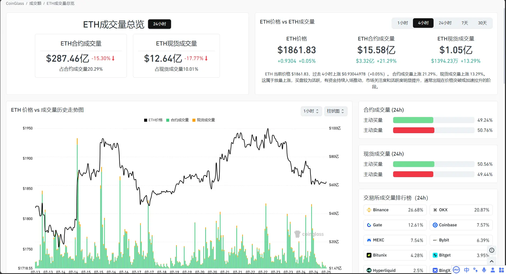Click the Hyperliquid logo icon
This screenshot has width=506, height=274.
(x=369, y=270)
